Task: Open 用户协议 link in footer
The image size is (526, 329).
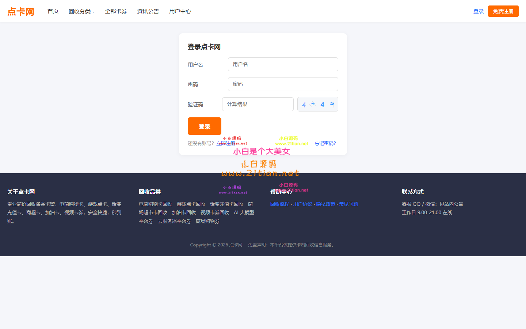Action: pyautogui.click(x=303, y=204)
